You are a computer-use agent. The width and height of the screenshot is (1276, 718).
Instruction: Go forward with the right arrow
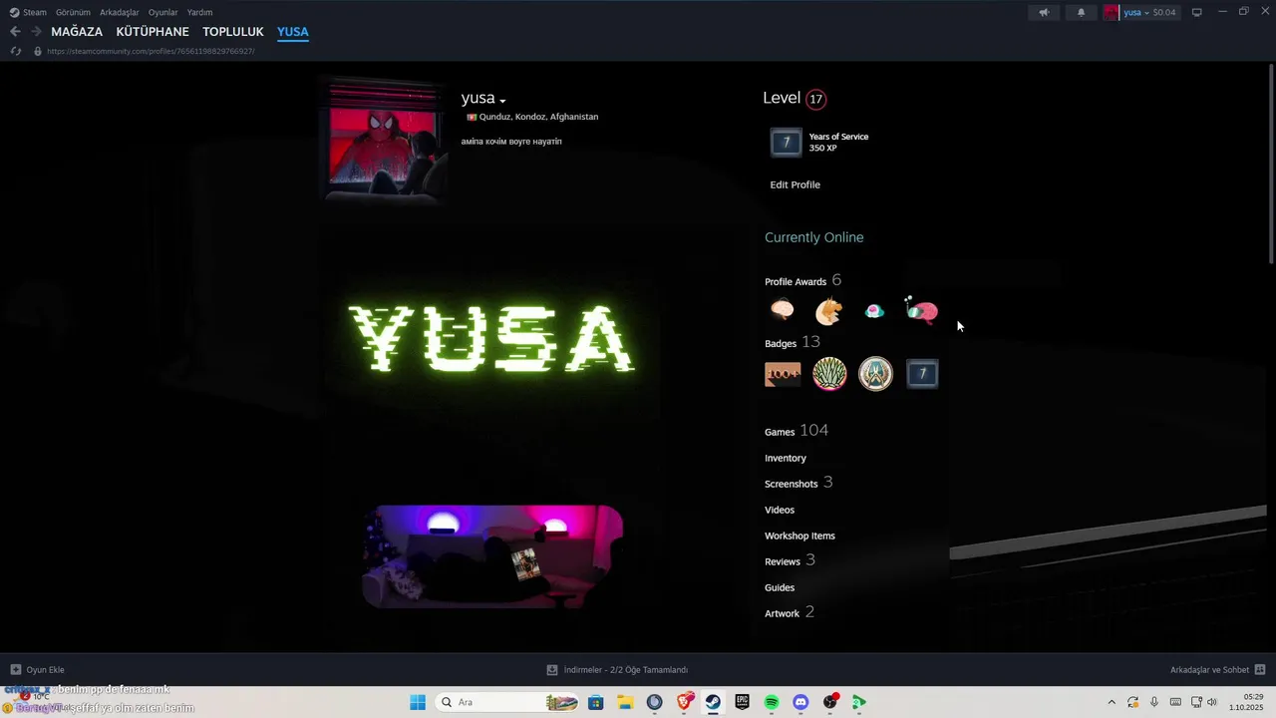point(36,32)
